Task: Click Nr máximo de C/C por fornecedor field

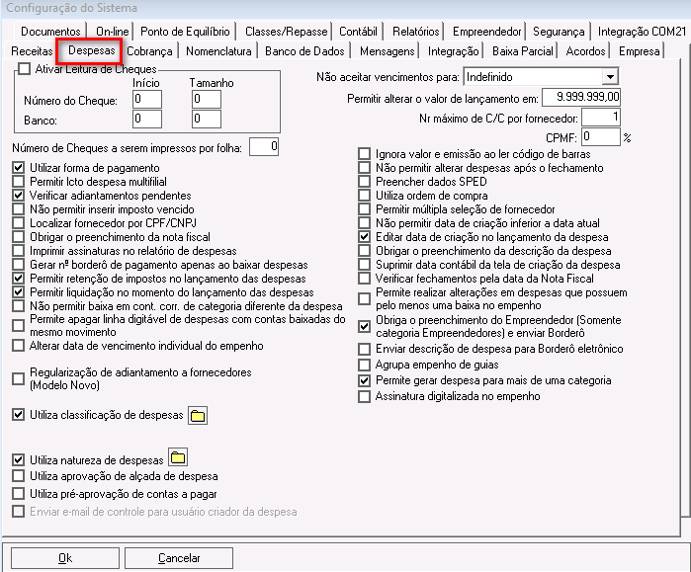Action: click(601, 118)
